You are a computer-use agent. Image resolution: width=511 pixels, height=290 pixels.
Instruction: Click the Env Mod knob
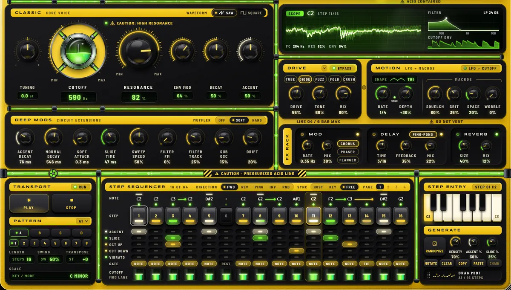[x=182, y=51]
